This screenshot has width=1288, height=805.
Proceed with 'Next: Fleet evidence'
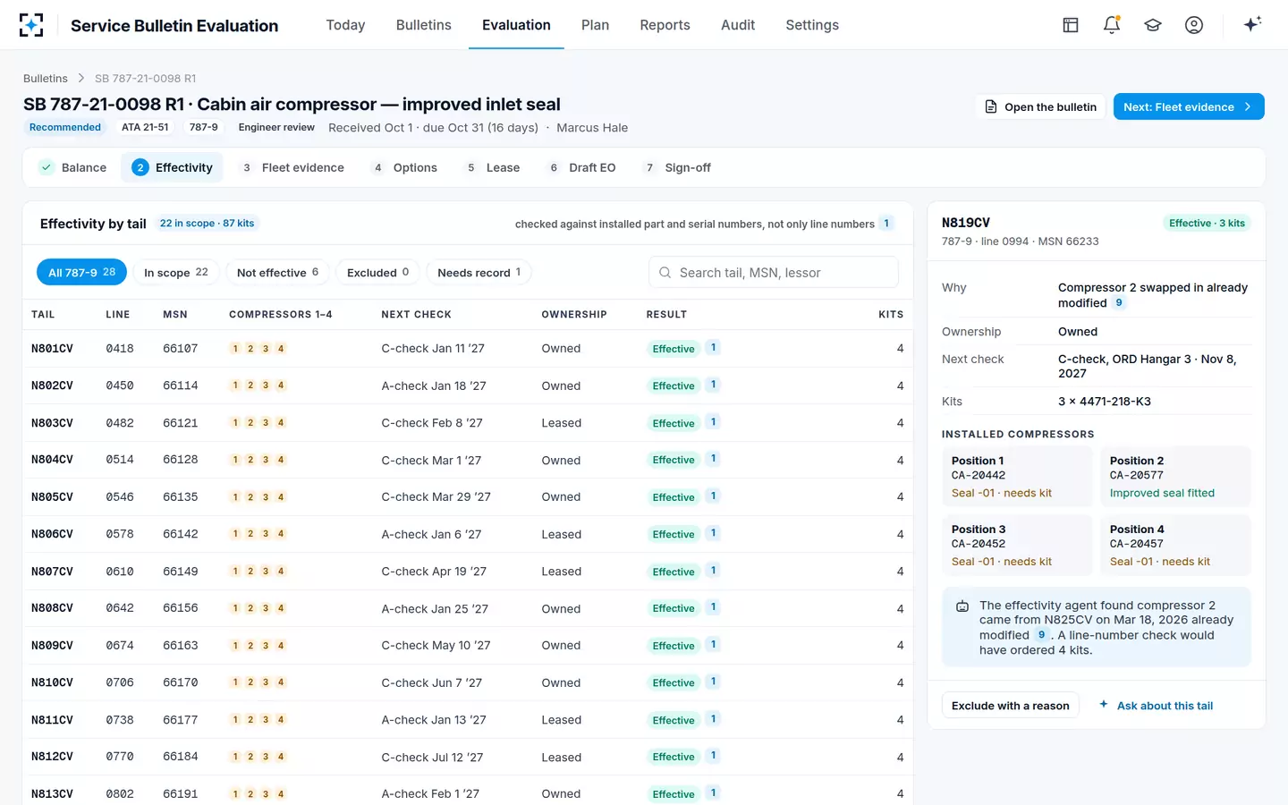1189,106
